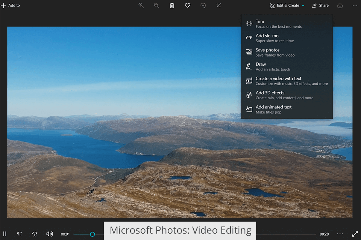Rotate the video using the rotate icon

[x=203, y=6]
